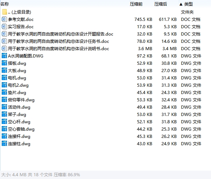Click the status bar summary 压缩率 86.9%
This screenshot has width=211, height=179.
(67, 175)
